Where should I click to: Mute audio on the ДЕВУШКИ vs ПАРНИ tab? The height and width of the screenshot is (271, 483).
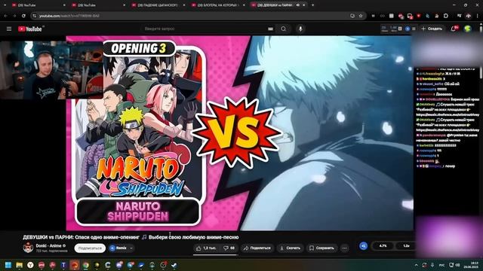coord(298,5)
